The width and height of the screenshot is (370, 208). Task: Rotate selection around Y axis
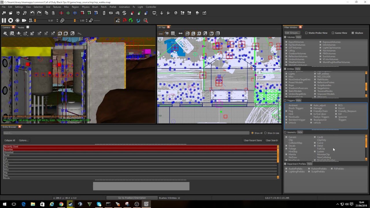(89, 13)
